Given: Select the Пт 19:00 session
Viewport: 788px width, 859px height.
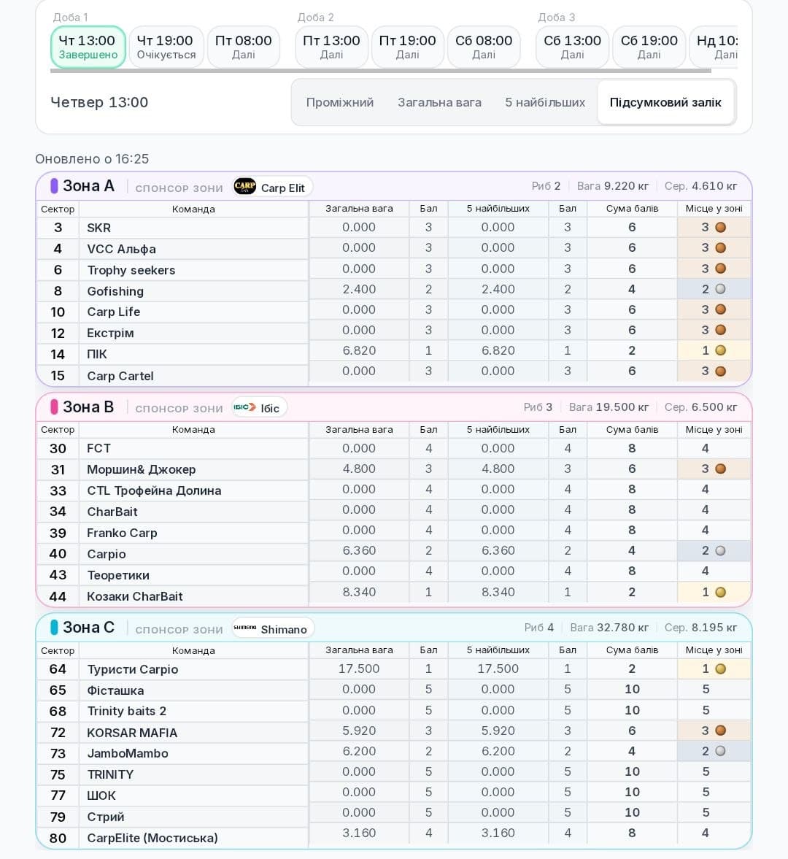Looking at the screenshot, I should 407,47.
